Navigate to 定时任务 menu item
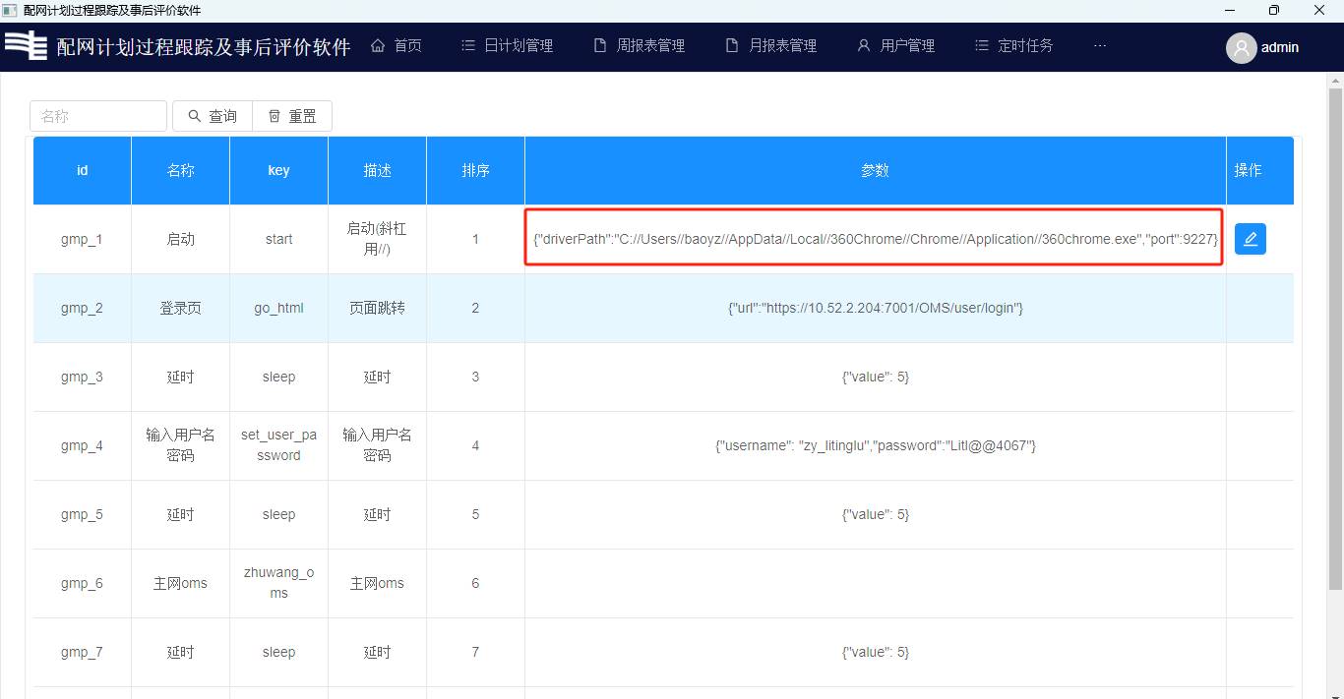 click(x=1013, y=45)
